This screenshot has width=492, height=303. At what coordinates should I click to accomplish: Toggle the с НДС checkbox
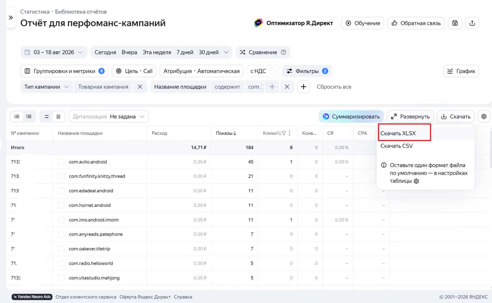tap(272, 71)
